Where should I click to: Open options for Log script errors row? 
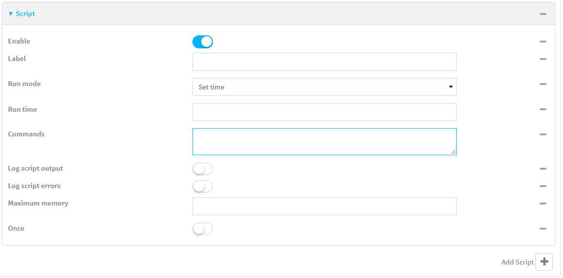click(x=543, y=186)
